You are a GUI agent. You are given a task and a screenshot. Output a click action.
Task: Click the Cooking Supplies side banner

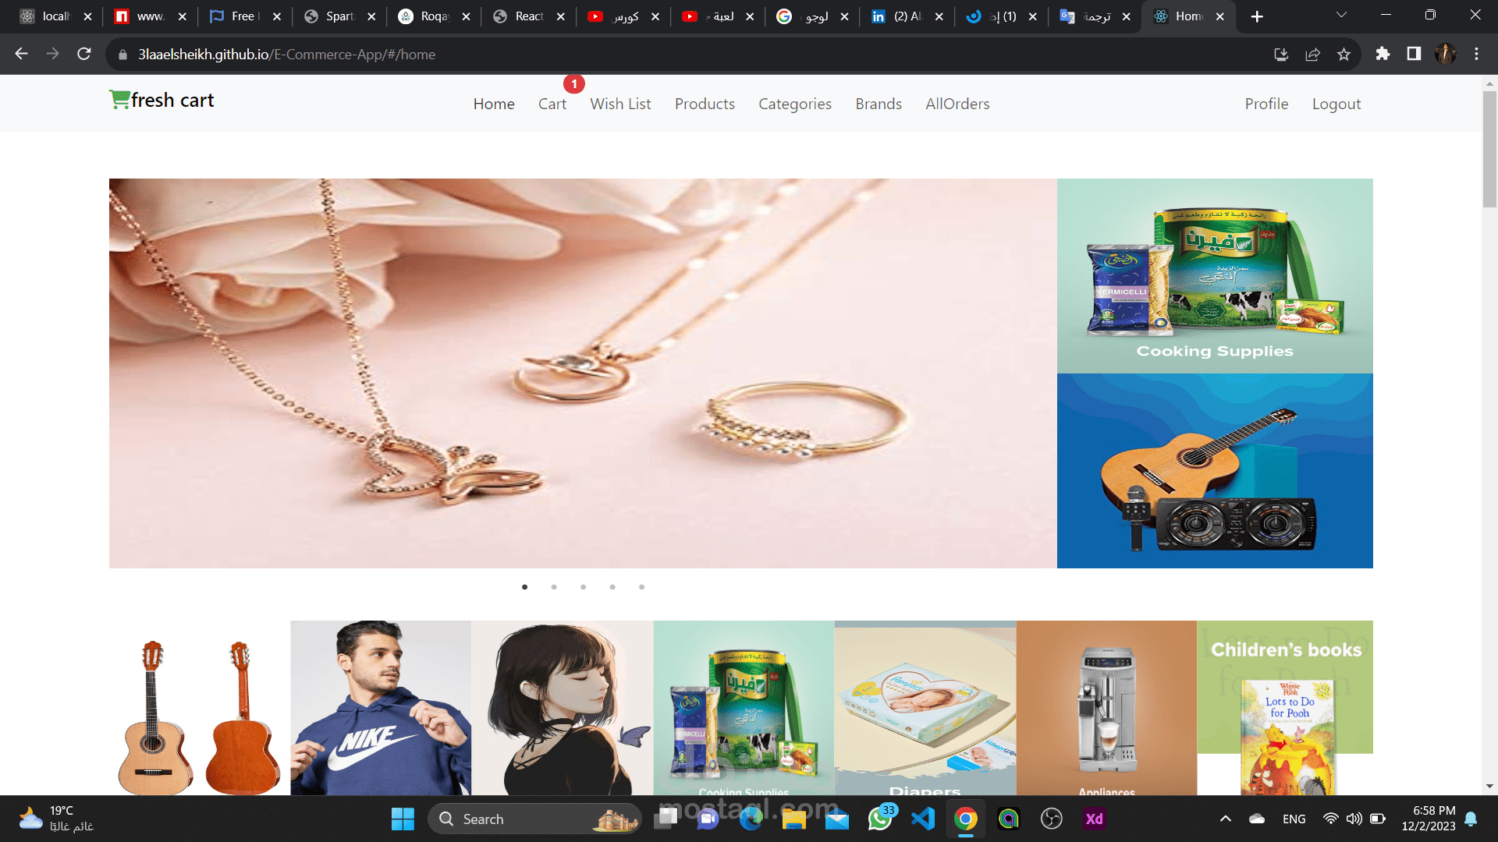1215,276
